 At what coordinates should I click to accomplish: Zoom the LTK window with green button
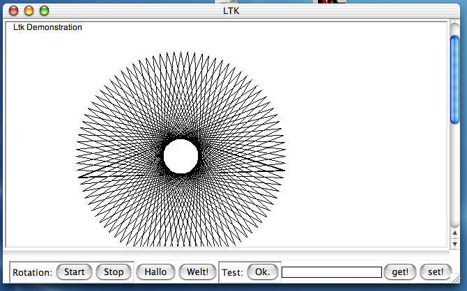click(x=44, y=10)
